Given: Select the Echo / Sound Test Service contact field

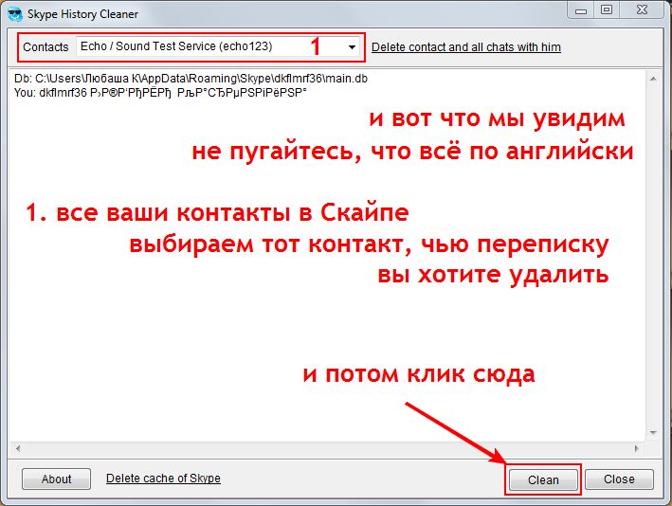Looking at the screenshot, I should (218, 46).
